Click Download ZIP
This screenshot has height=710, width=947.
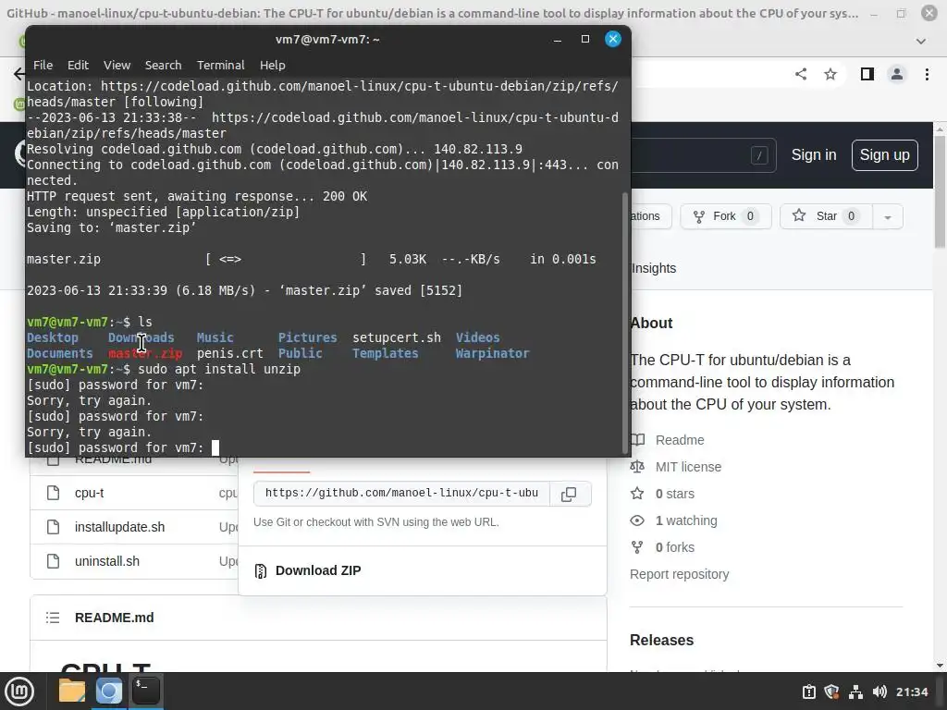point(318,570)
